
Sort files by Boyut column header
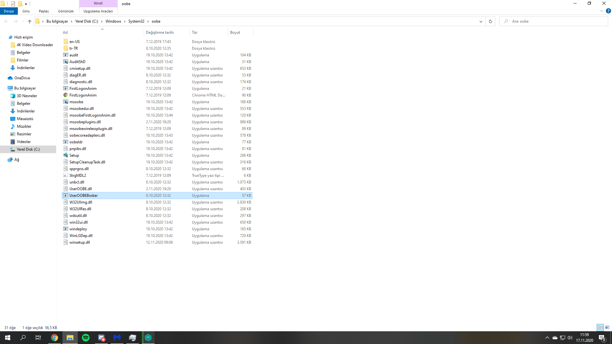tap(235, 32)
